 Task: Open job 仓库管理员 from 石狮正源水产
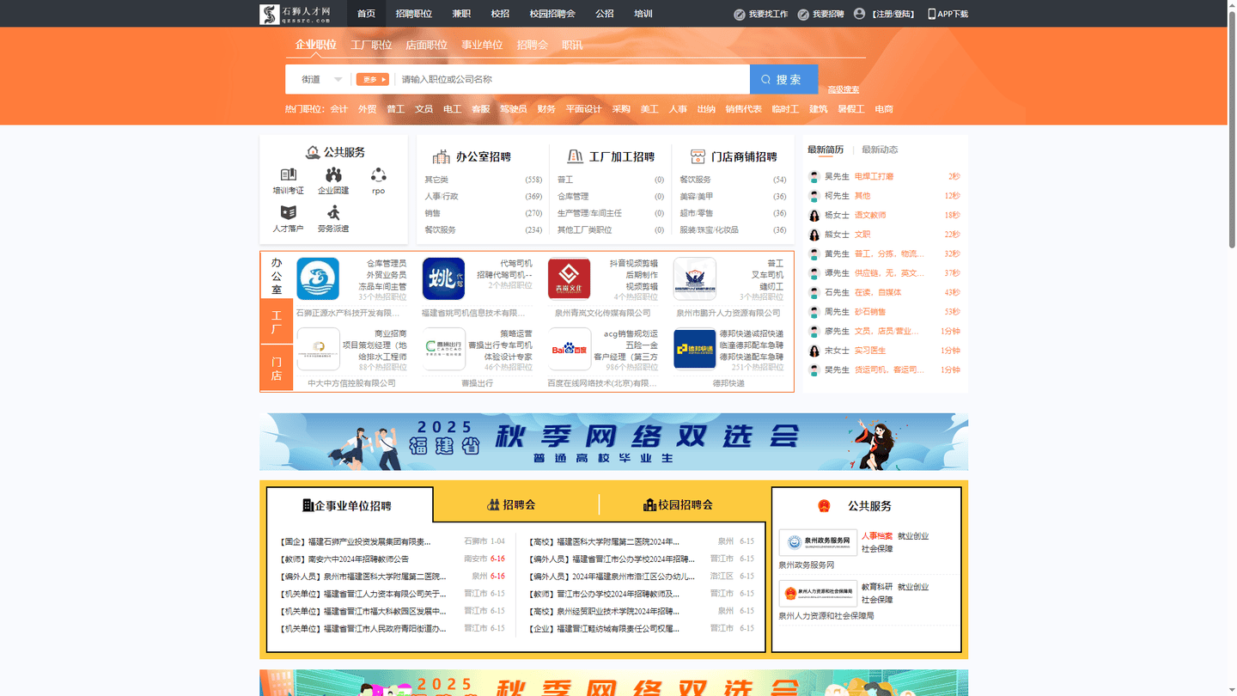coord(387,264)
